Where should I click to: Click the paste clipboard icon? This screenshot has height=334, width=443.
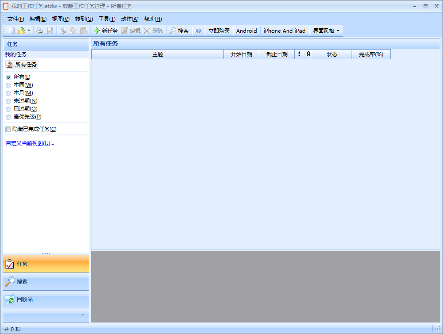tap(83, 31)
